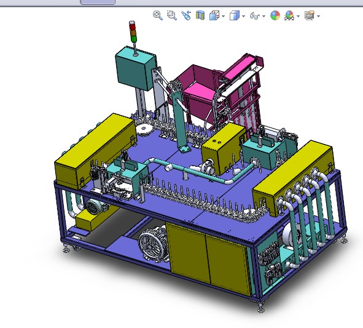Select the signal tower light in the model
Viewport: 363px width, 328px height.
click(133, 32)
